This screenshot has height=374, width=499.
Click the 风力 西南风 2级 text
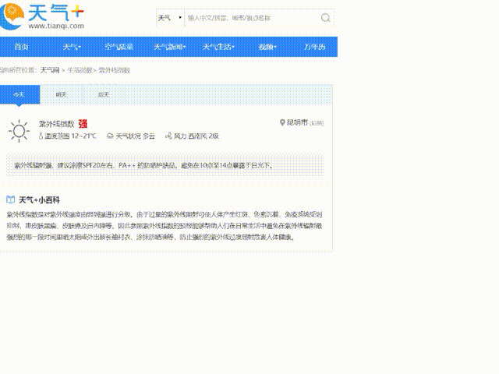[x=196, y=136]
